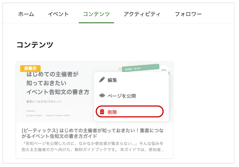
Task: Click the eye icon for page publishing
Action: [102, 95]
